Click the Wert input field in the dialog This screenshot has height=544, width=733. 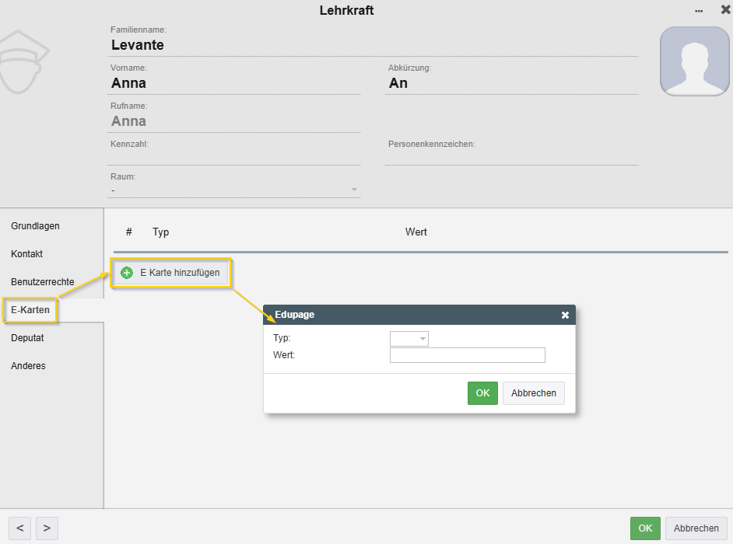(x=467, y=355)
